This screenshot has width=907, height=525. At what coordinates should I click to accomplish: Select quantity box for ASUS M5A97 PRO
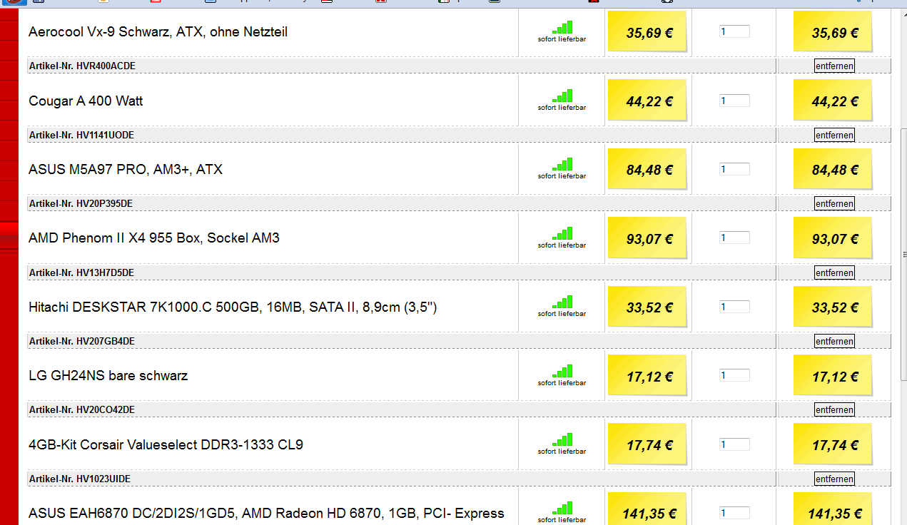coord(734,169)
